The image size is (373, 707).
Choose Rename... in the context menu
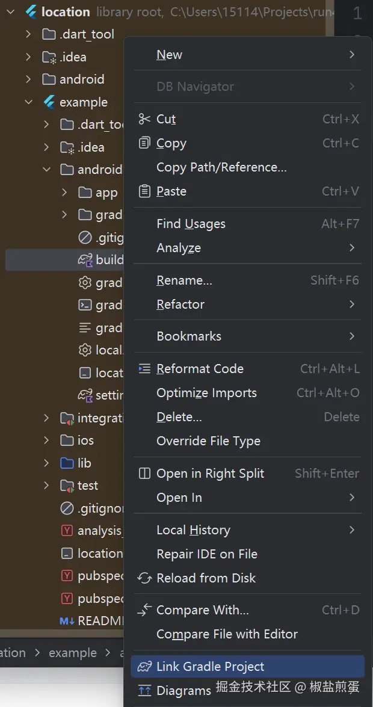[184, 280]
